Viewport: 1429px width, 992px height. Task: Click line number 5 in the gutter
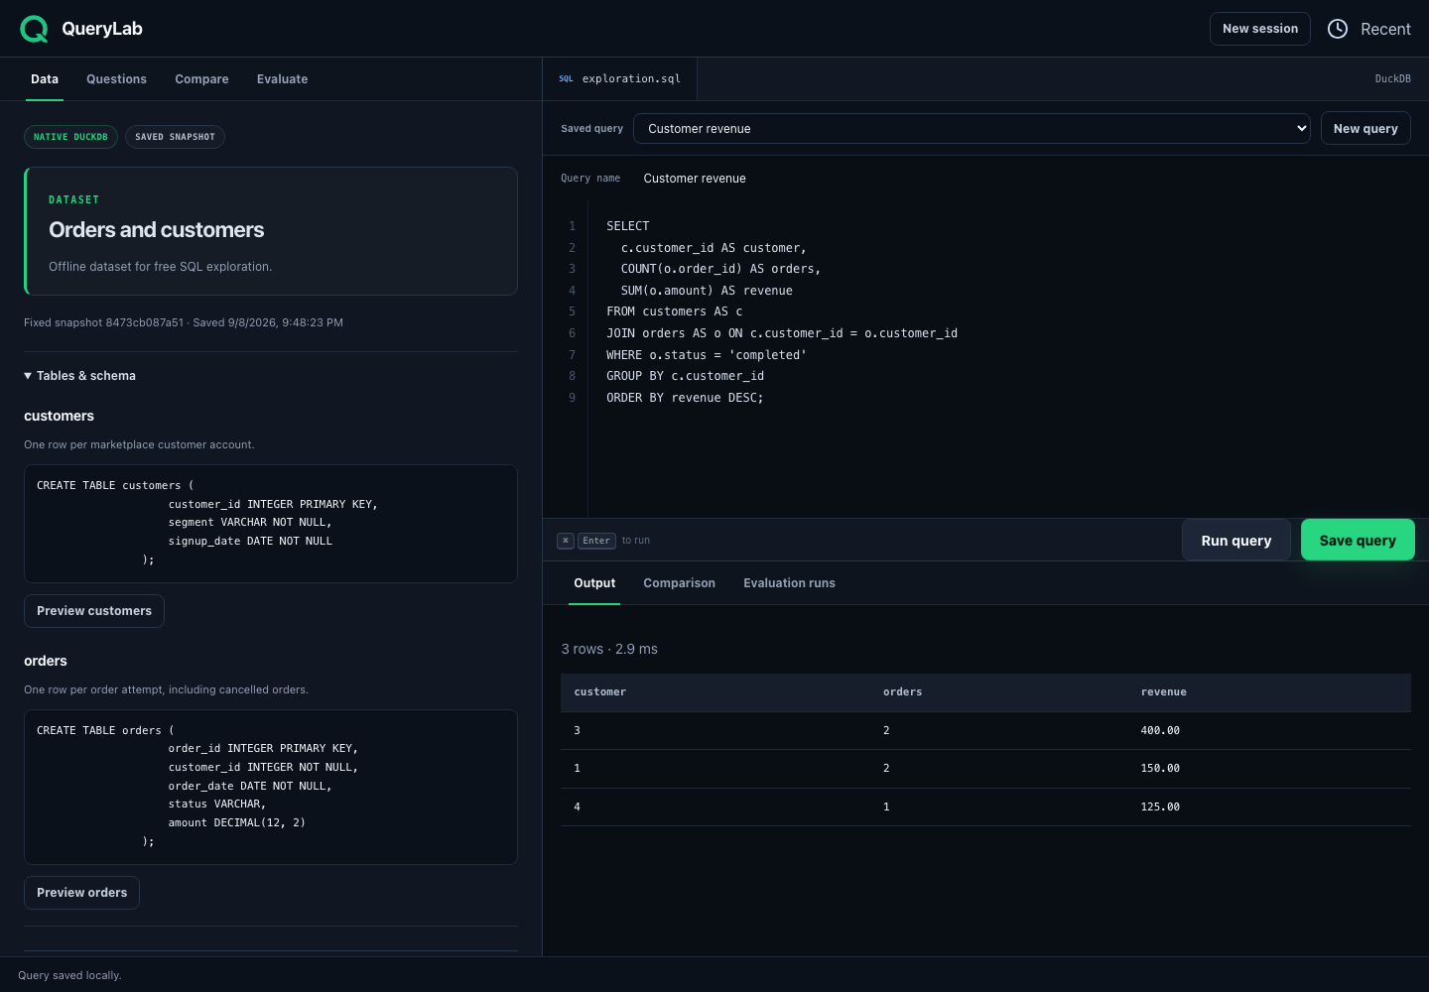tap(572, 311)
